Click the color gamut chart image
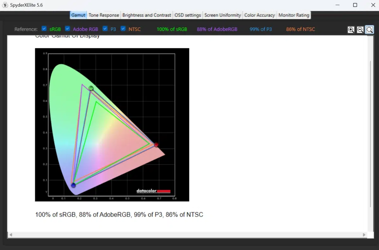Image resolution: width=379 pixels, height=250 pixels. pos(112,125)
